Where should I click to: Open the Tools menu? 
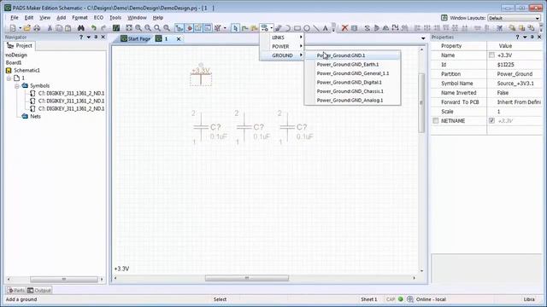pyautogui.click(x=115, y=18)
